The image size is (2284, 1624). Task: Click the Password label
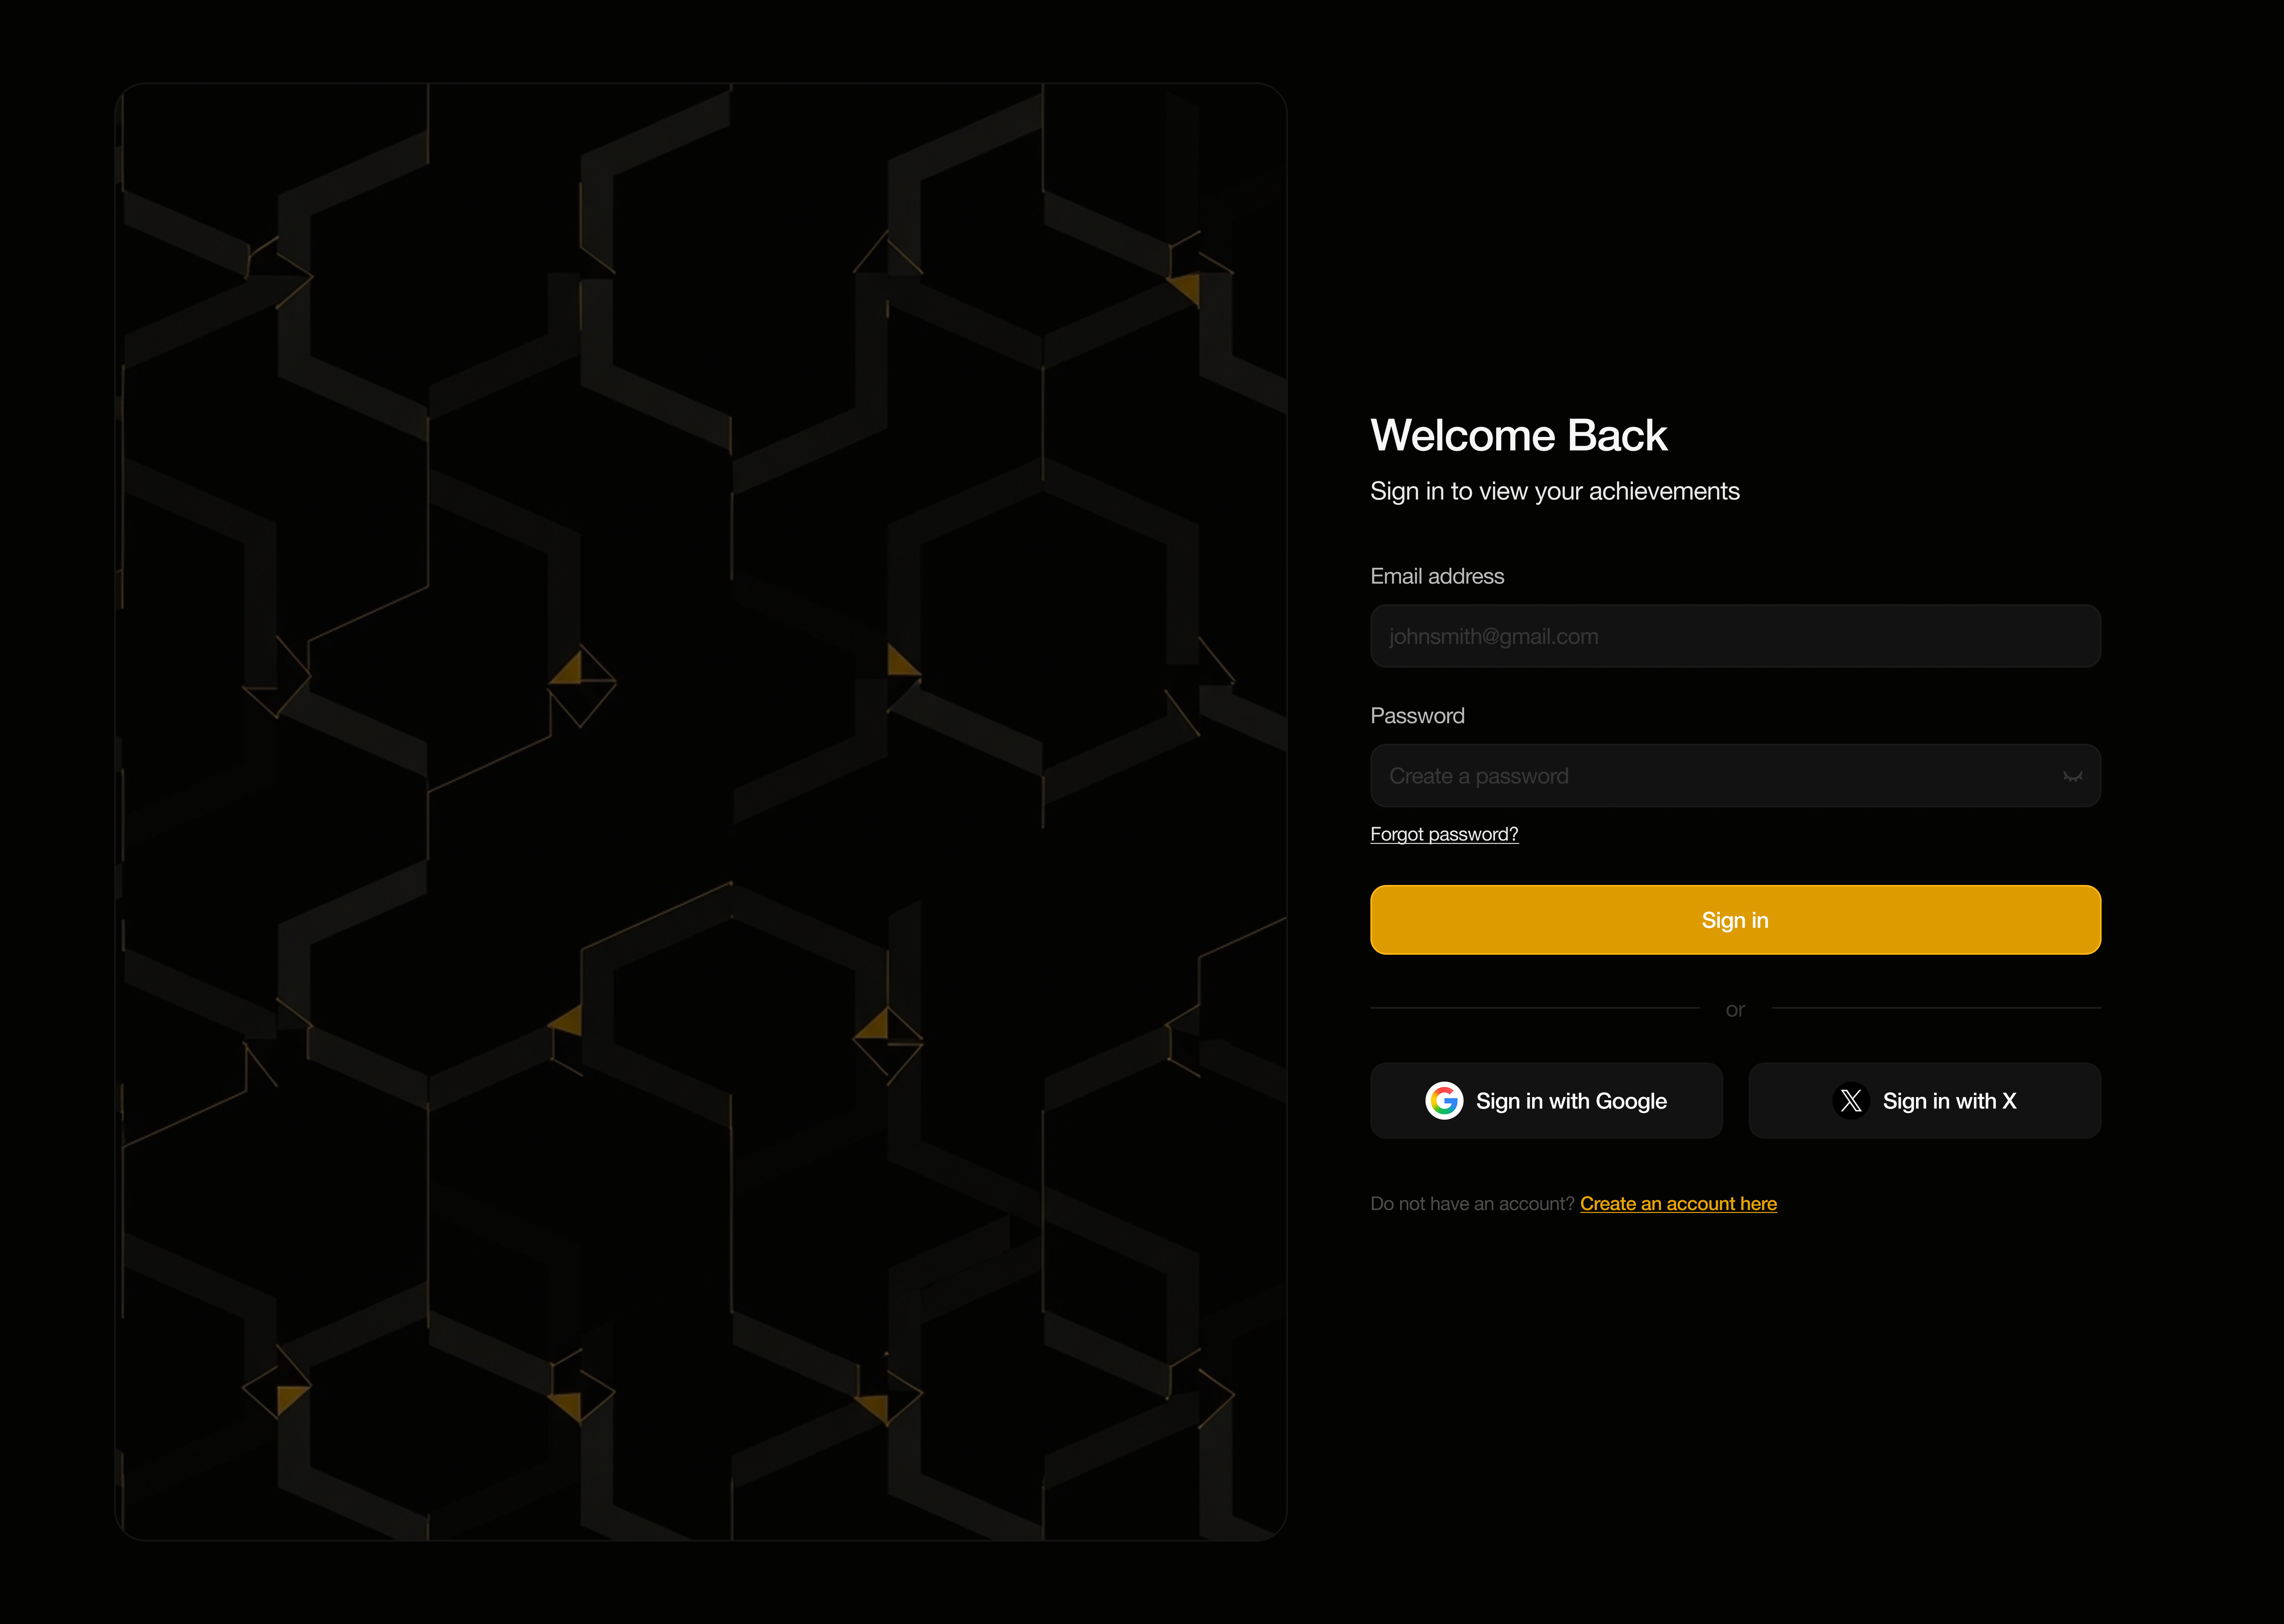click(1417, 716)
